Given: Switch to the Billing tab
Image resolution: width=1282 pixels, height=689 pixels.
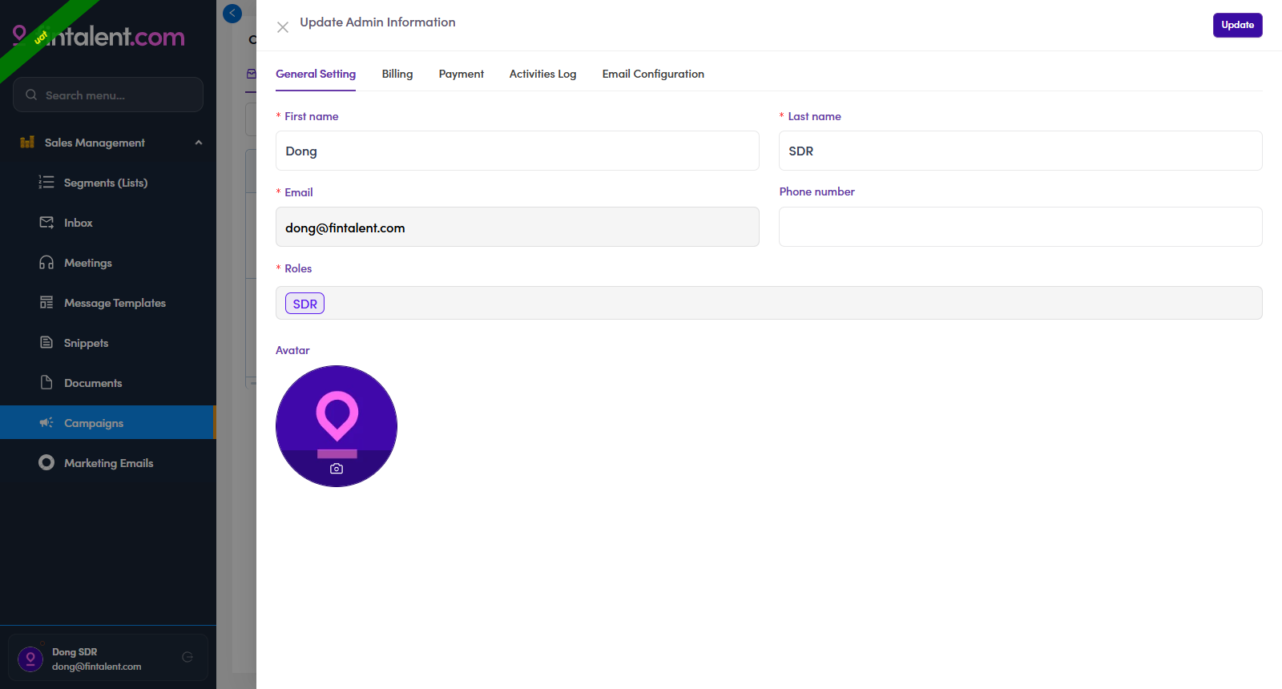Looking at the screenshot, I should 397,74.
